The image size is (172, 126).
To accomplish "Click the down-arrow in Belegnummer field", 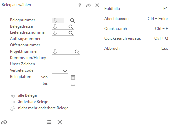I will click(55, 20).
